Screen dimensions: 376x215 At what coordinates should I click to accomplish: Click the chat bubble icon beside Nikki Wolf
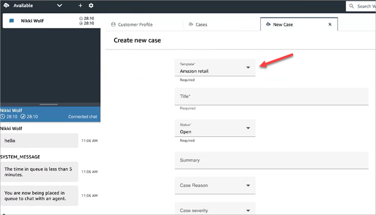coord(12,21)
